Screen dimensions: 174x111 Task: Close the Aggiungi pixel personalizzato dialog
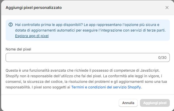[x=167, y=8]
